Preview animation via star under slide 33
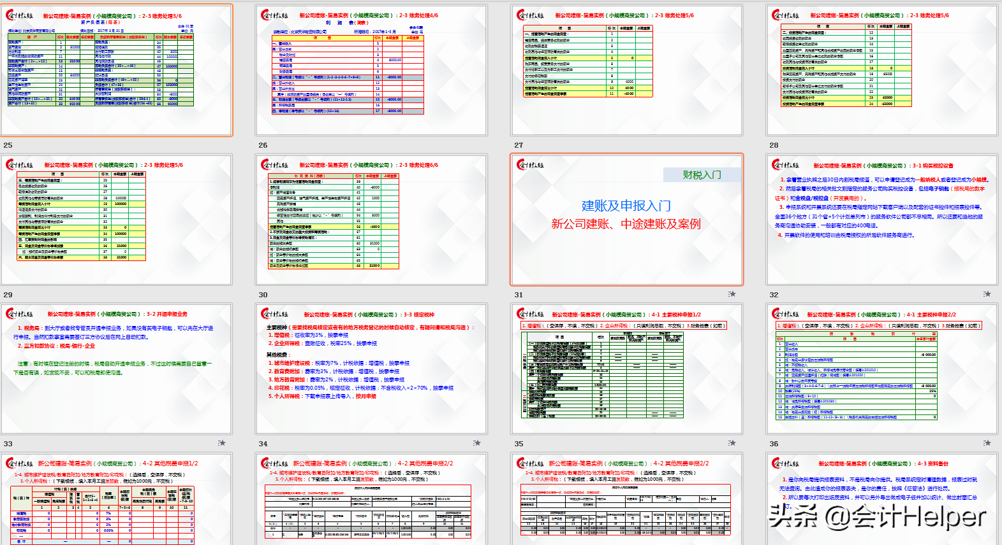This screenshot has height=545, width=1002. coord(222,442)
